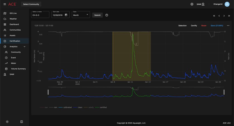Click the Submit button
Screen dimensions: 234x126
coord(97,15)
